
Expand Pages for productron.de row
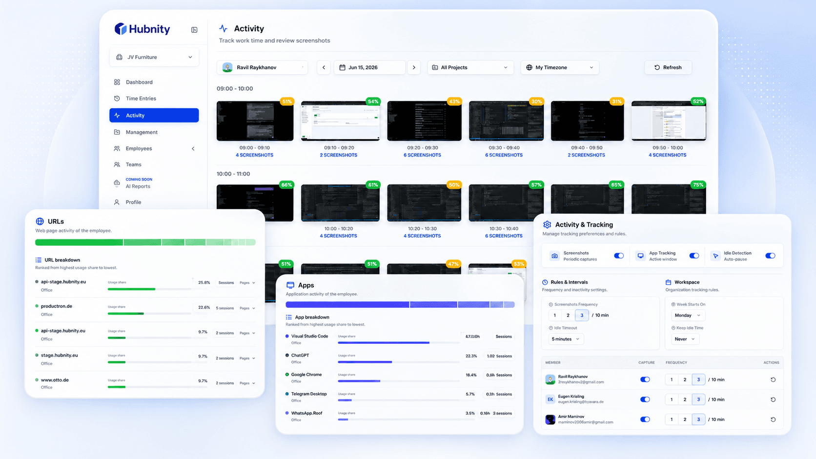point(247,308)
